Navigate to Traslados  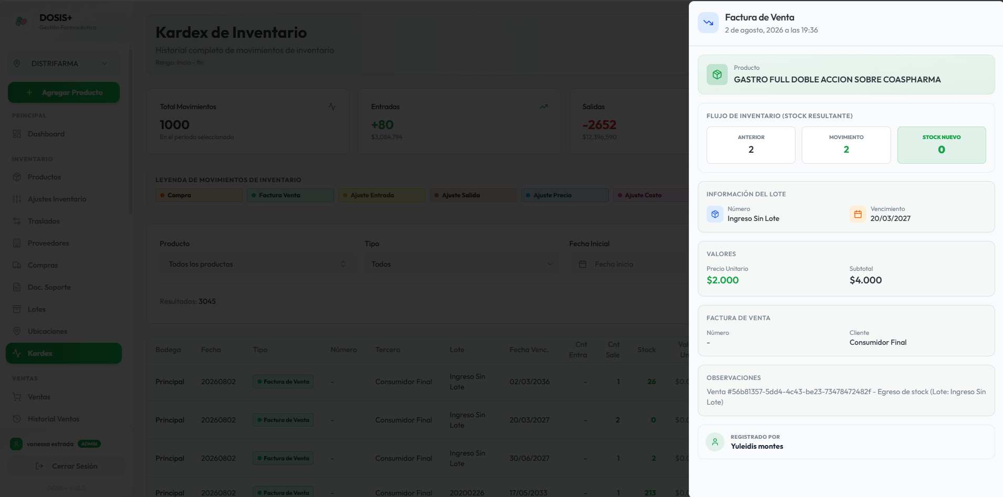coord(64,221)
